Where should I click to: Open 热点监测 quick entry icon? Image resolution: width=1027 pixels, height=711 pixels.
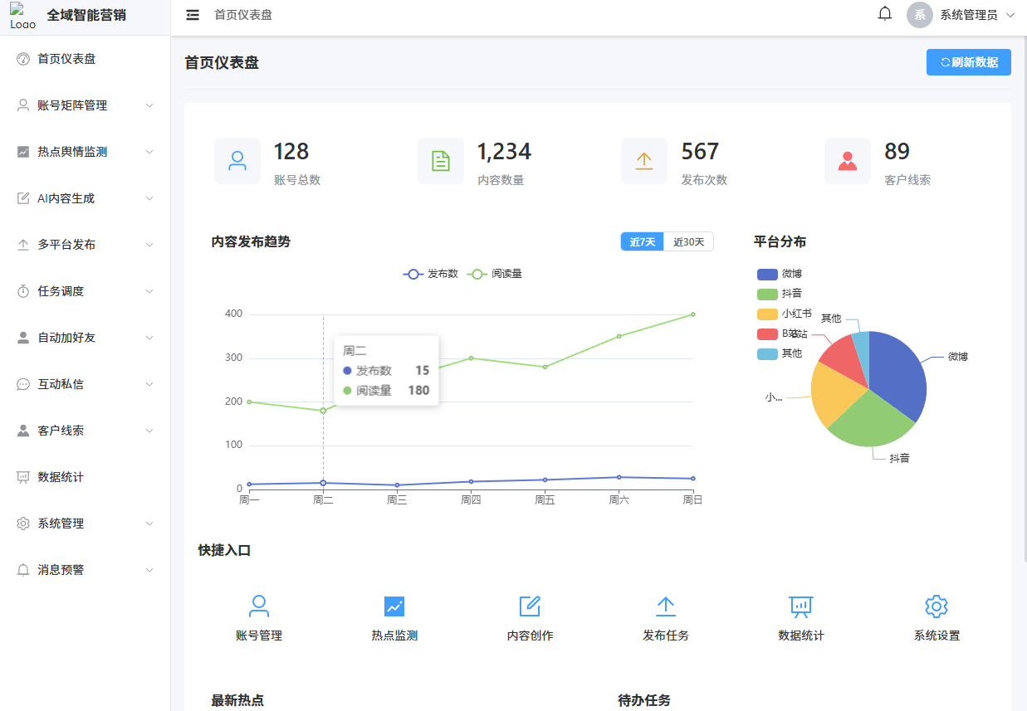pos(394,606)
